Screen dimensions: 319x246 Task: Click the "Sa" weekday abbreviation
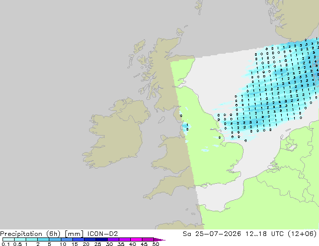(187, 234)
